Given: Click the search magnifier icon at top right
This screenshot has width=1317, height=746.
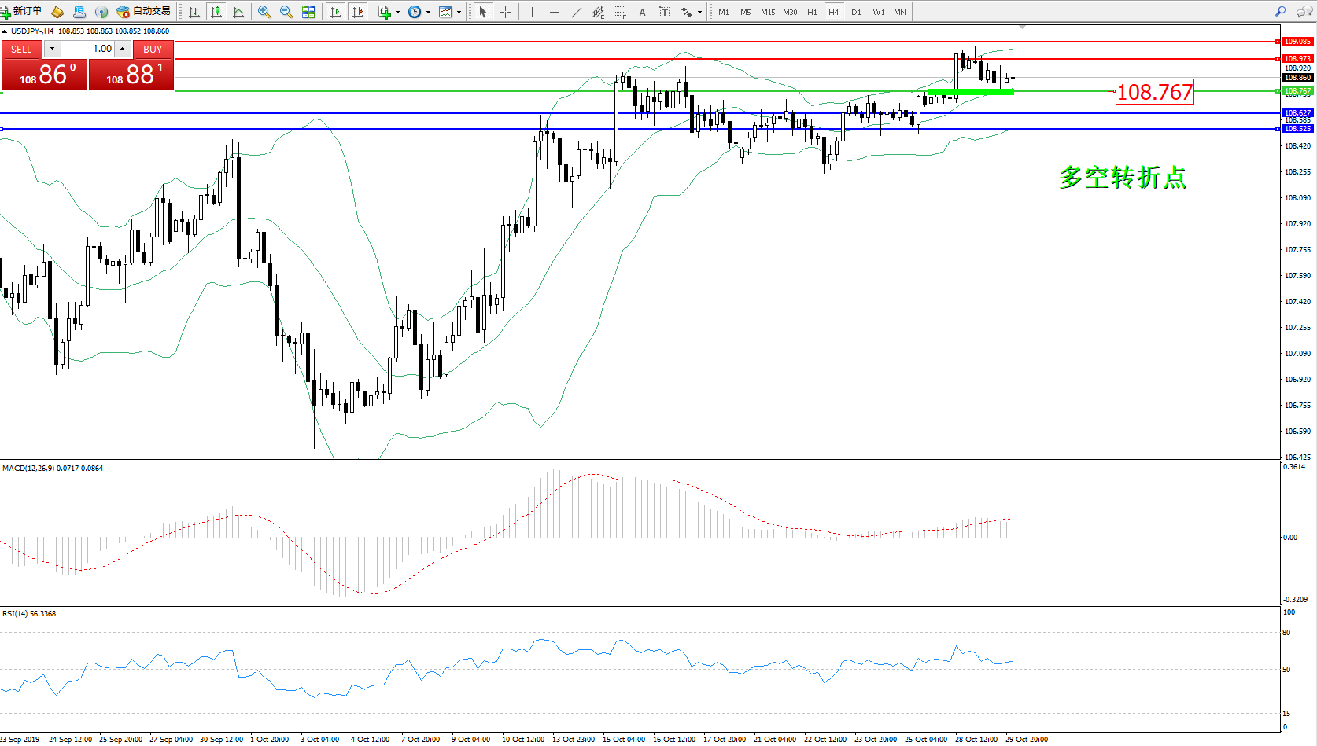Looking at the screenshot, I should (1280, 12).
